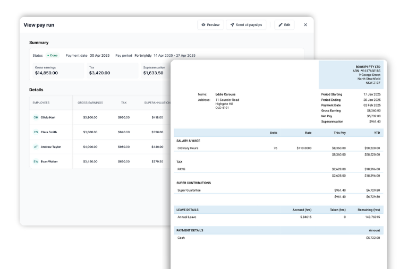Click payslip Net Pay $5,732.00

(373, 116)
